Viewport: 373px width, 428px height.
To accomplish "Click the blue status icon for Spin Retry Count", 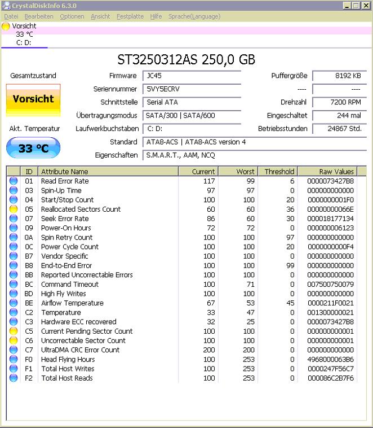I will (14, 237).
